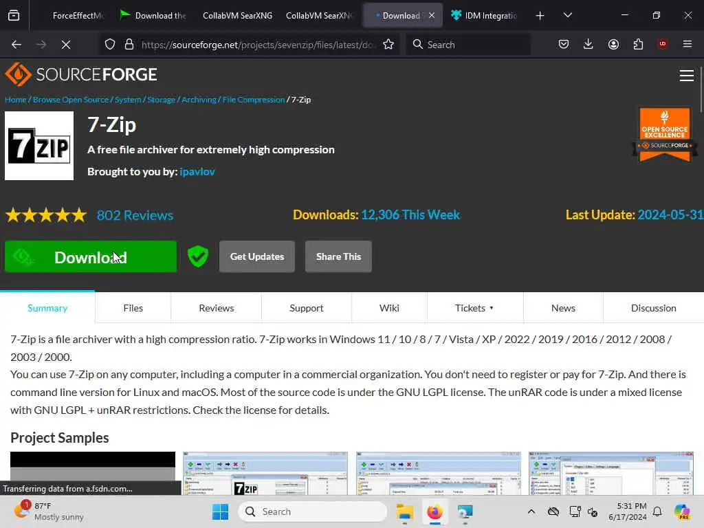Open the tracking protection shield icon
704x528 pixels.
point(110,45)
